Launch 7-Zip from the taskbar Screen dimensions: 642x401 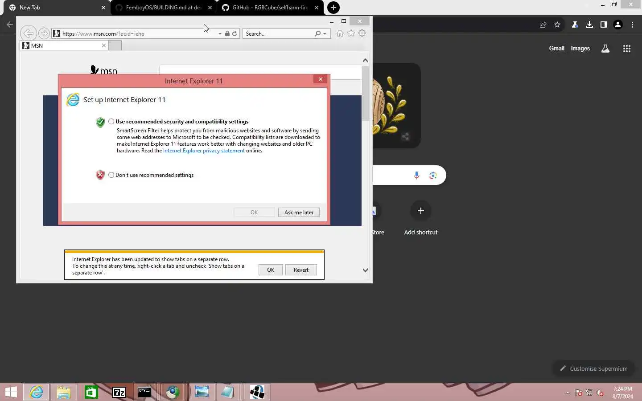click(x=119, y=392)
